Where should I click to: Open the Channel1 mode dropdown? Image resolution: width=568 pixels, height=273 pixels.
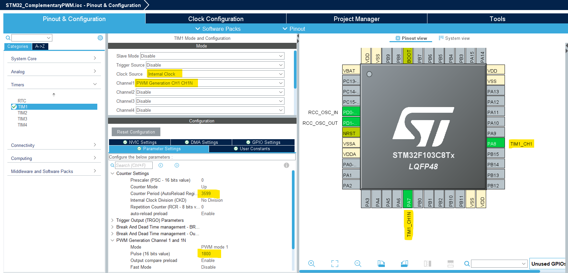click(x=280, y=83)
